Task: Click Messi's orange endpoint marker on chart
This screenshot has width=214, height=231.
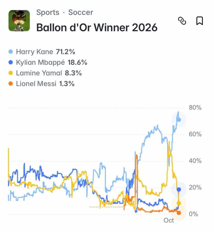Action: 179,213
